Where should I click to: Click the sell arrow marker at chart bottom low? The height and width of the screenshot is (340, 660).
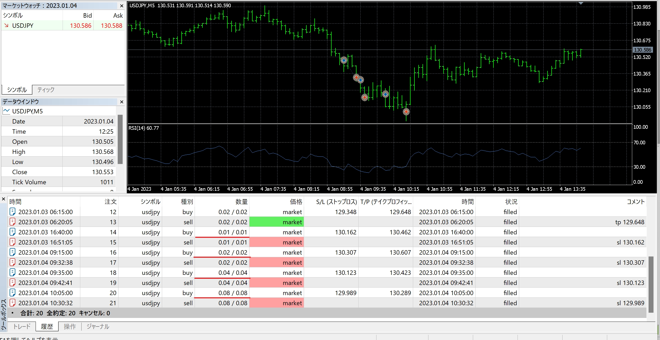tap(406, 112)
